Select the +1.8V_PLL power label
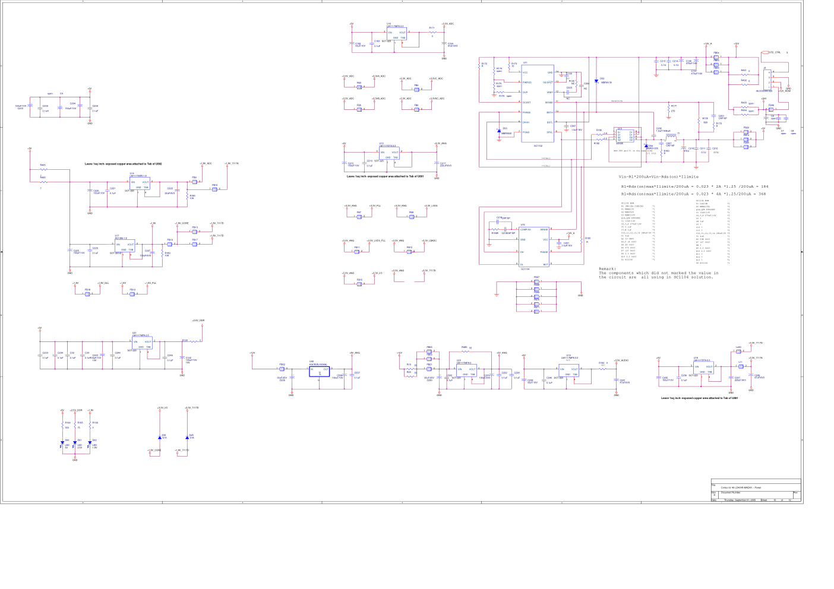 [150, 283]
